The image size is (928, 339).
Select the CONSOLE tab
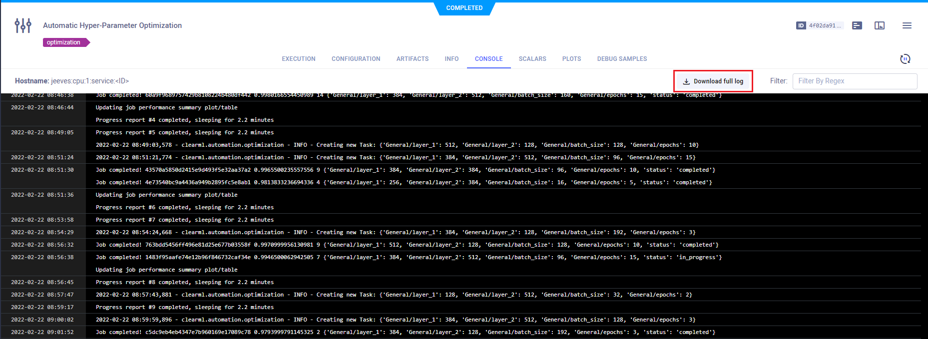tap(488, 59)
